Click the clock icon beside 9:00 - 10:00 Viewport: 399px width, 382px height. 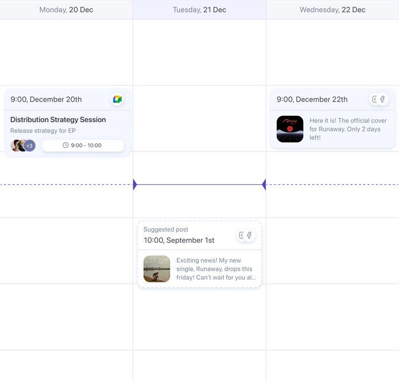[66, 145]
